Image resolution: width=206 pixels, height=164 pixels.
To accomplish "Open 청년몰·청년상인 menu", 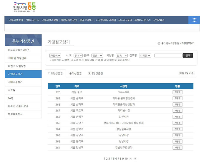I will [x=69, y=20].
